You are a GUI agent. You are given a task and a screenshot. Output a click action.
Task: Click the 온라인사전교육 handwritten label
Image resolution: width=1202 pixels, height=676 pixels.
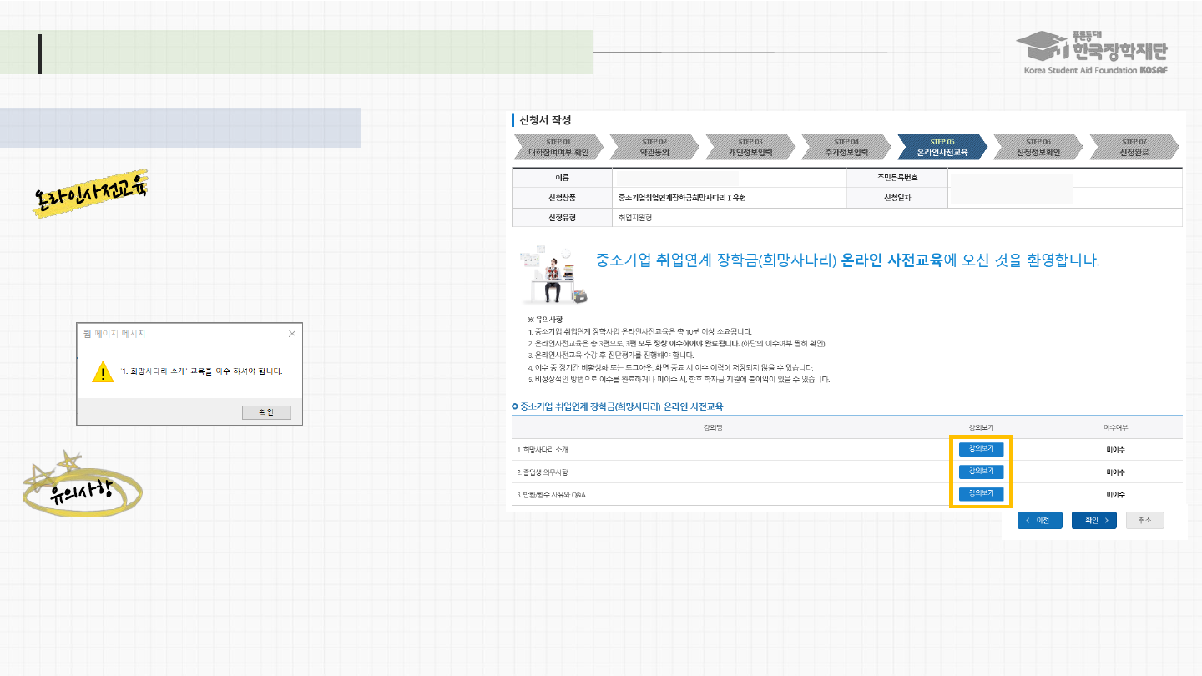[90, 195]
